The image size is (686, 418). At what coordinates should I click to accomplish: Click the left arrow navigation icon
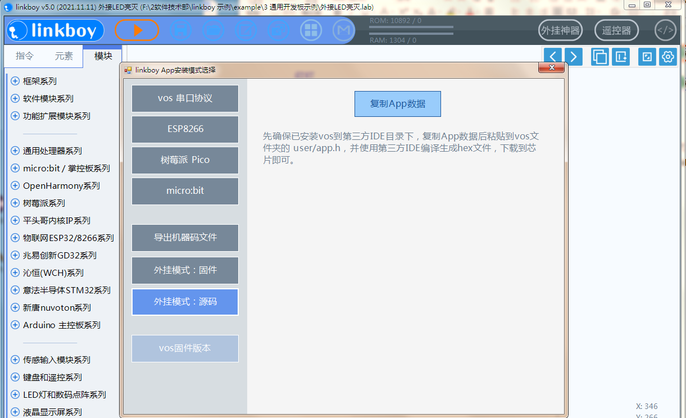tap(553, 57)
